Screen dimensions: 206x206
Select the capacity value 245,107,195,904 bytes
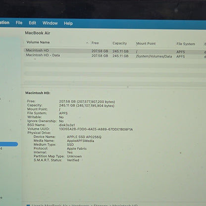pos(95,105)
